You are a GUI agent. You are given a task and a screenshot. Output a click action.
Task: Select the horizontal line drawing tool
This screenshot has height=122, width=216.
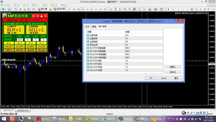(183, 9)
